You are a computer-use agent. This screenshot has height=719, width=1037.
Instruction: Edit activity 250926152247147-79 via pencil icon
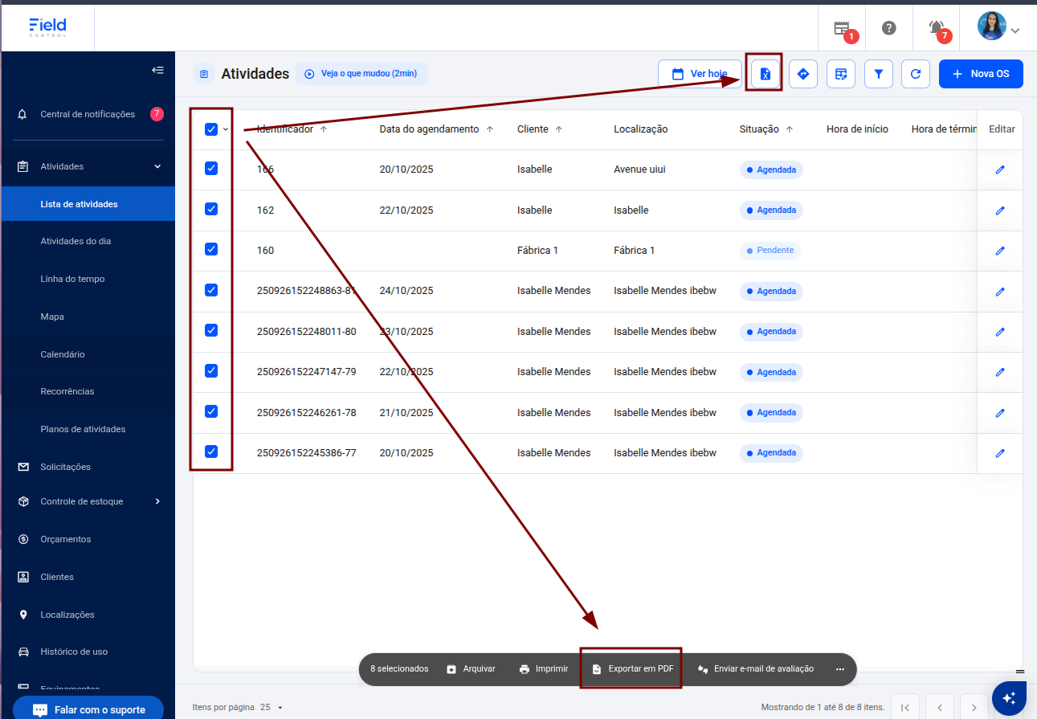[1000, 372]
